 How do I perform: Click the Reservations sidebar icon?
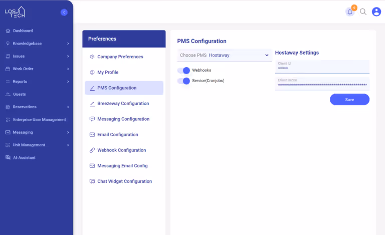(x=8, y=107)
